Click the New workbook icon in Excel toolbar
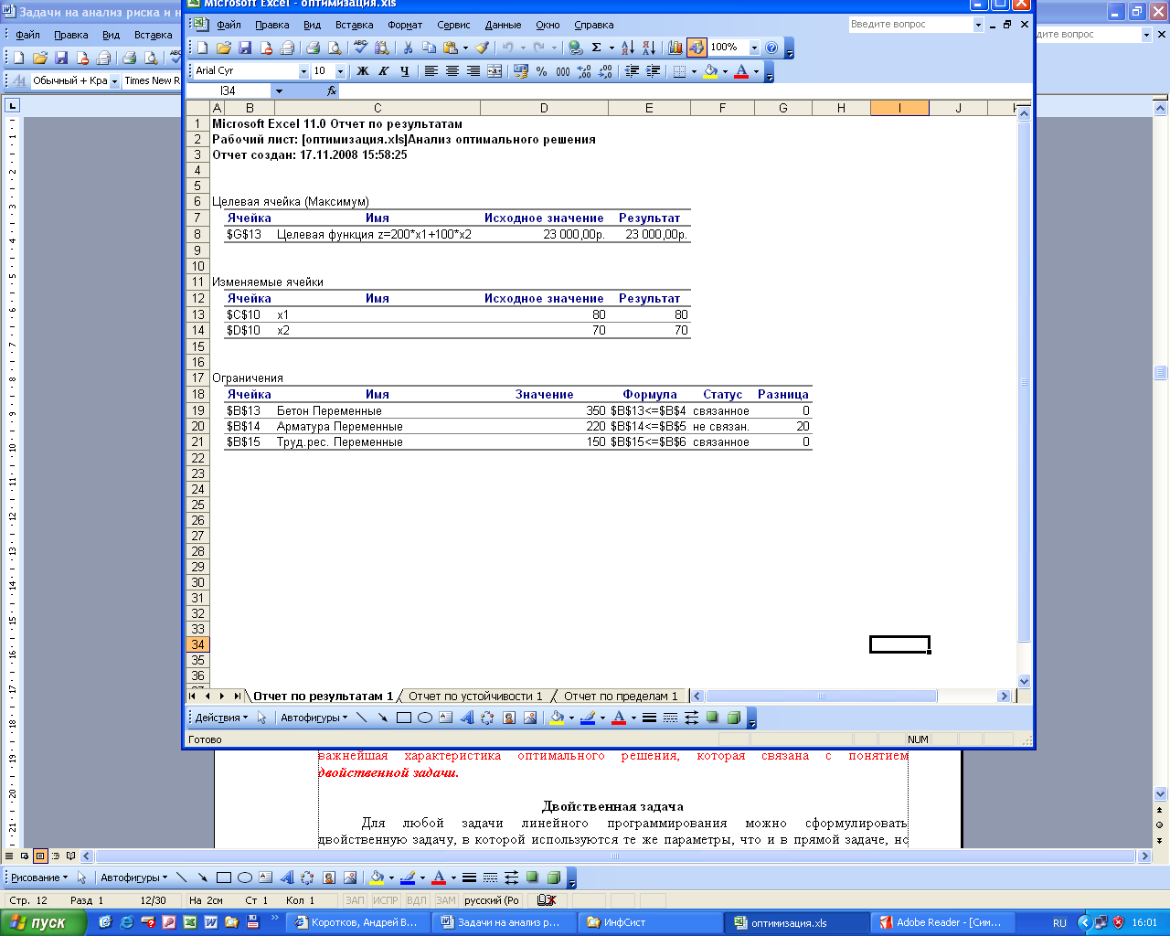Screen dimensions: 1170x936 click(x=203, y=48)
